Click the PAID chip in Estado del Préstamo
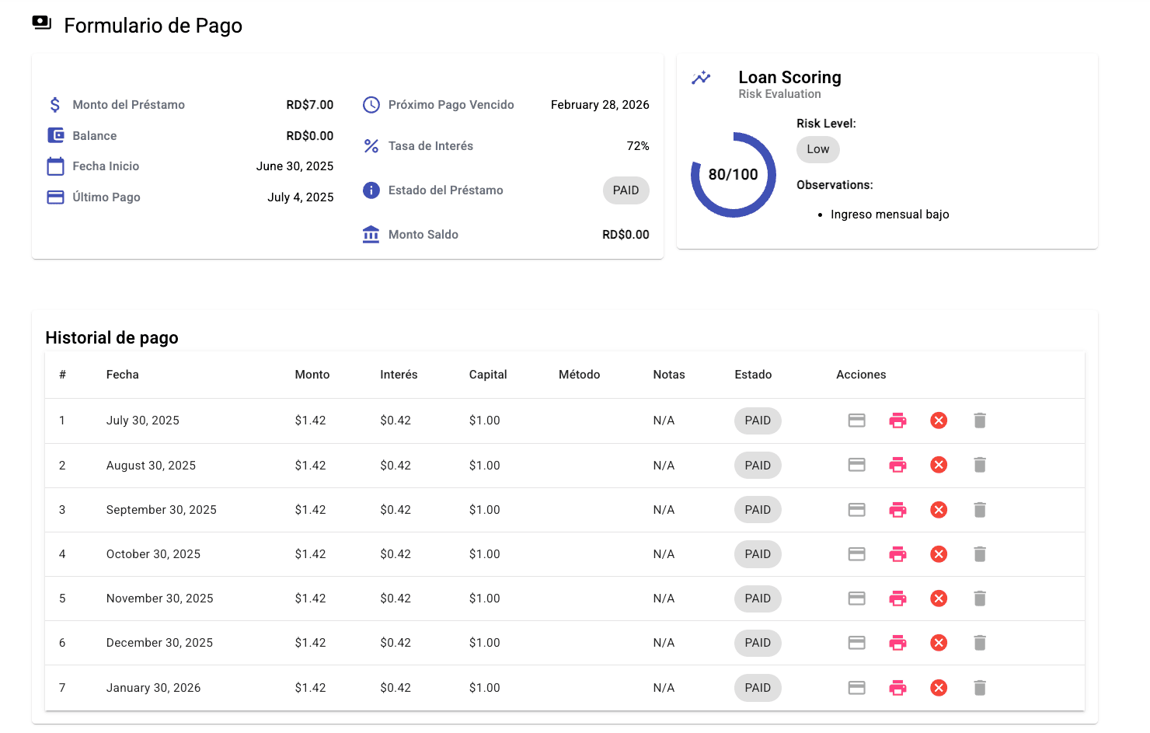1150x733 pixels. [626, 190]
